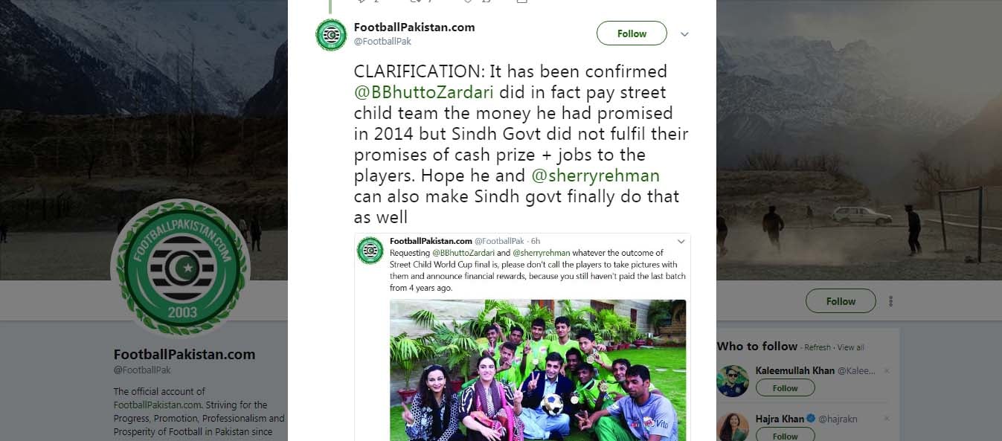Click the tweet author's FootballPakistan avatar
The height and width of the screenshot is (441, 1002).
331,35
